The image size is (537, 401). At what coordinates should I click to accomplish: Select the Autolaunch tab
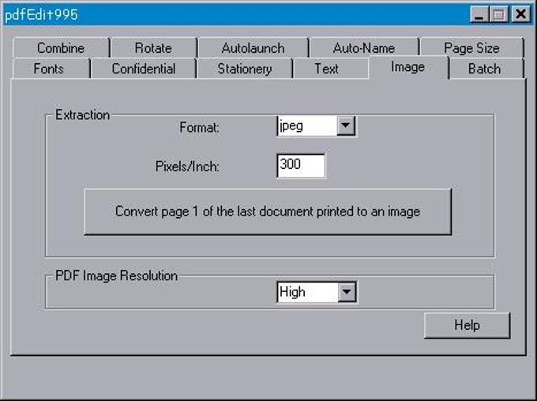[253, 48]
